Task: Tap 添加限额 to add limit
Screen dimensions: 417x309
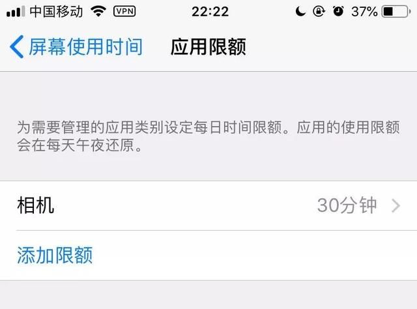Action: (x=55, y=256)
